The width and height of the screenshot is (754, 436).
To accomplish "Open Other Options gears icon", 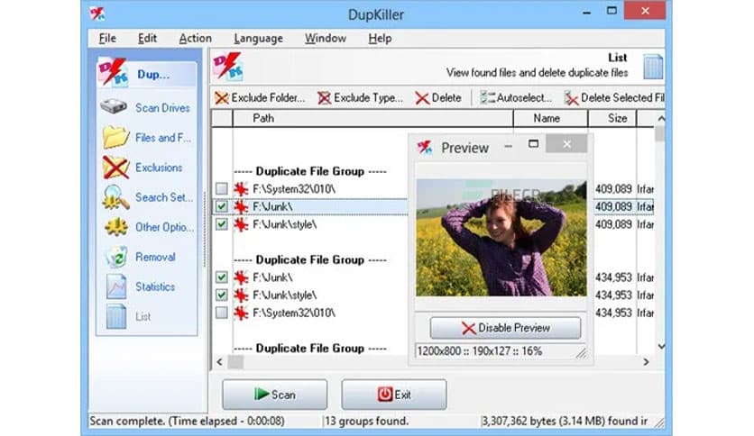I will click(x=115, y=227).
